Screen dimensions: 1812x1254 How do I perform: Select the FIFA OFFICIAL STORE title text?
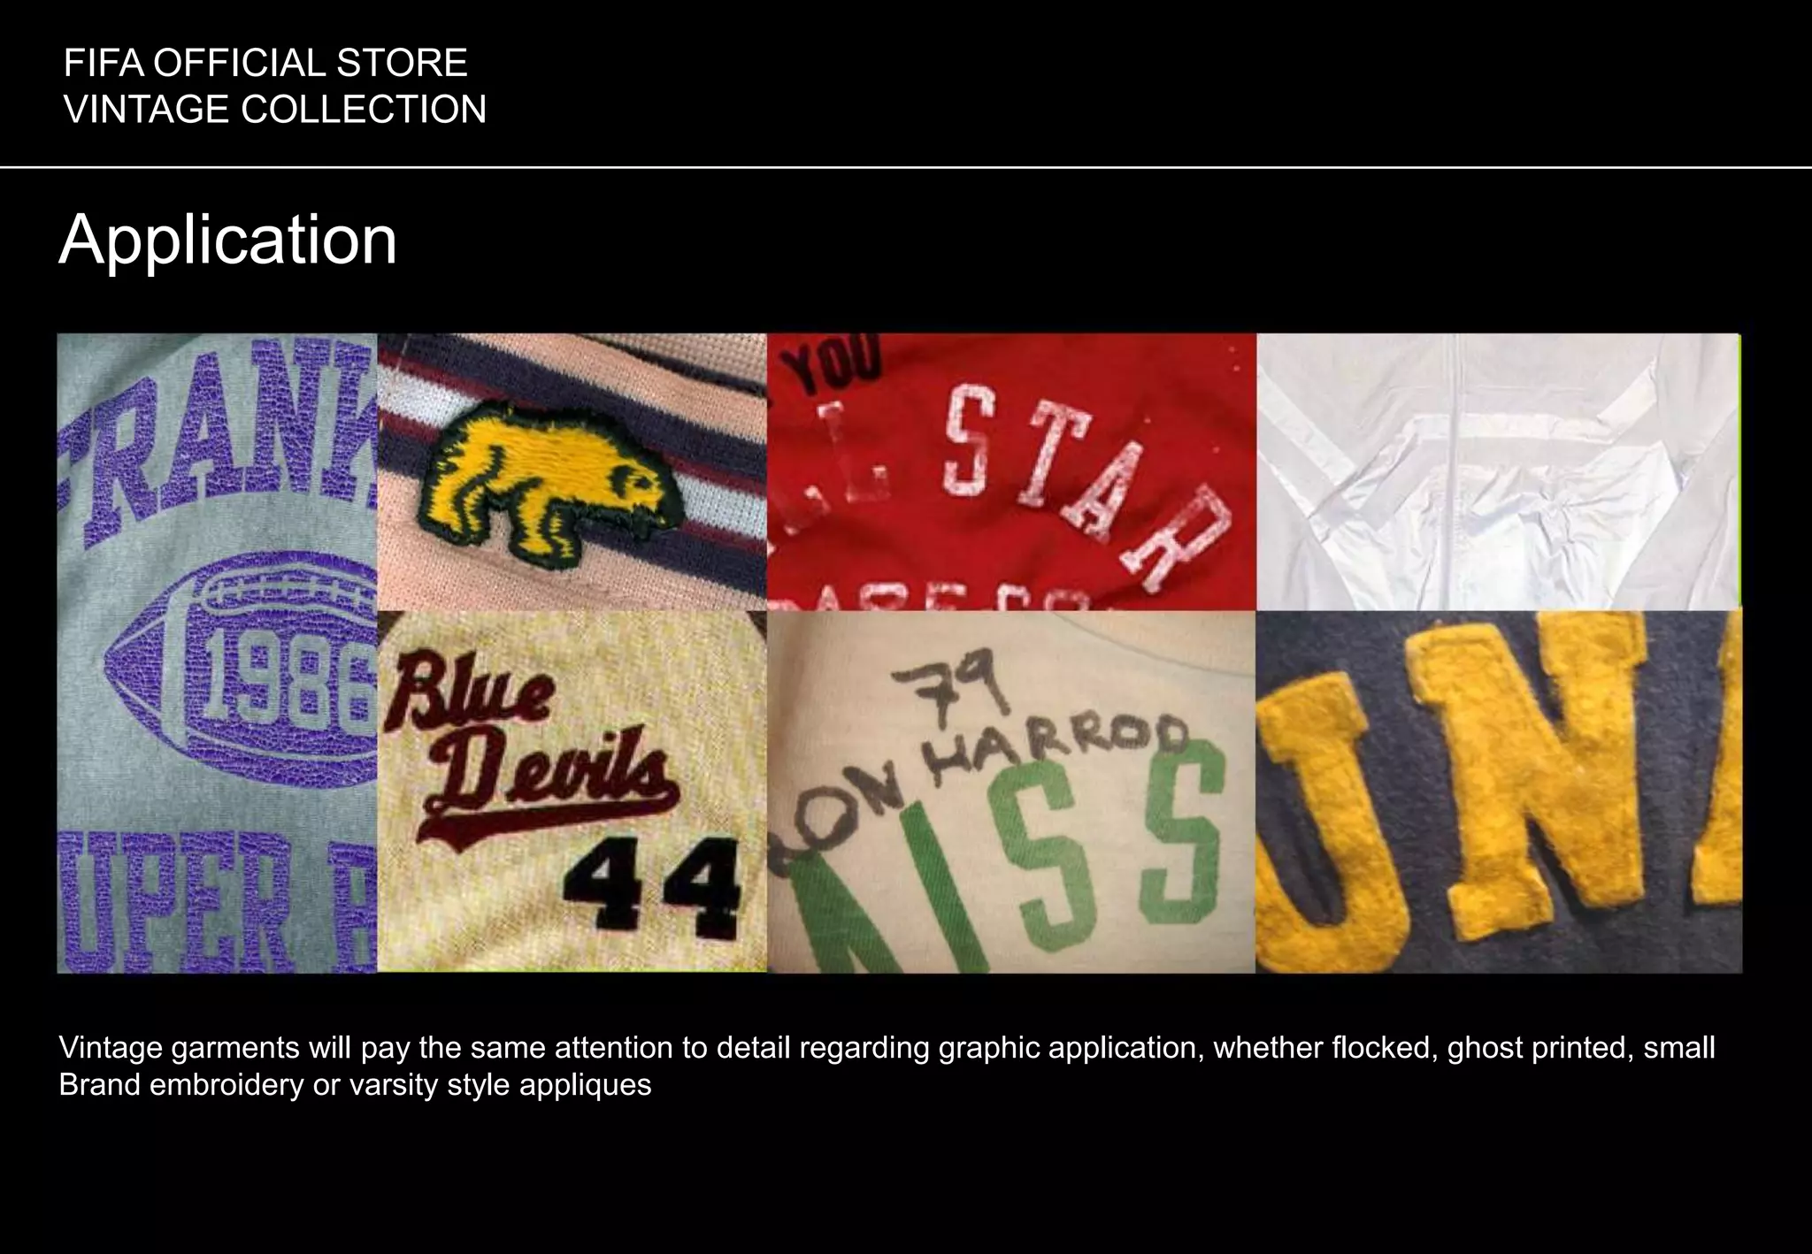(x=265, y=64)
